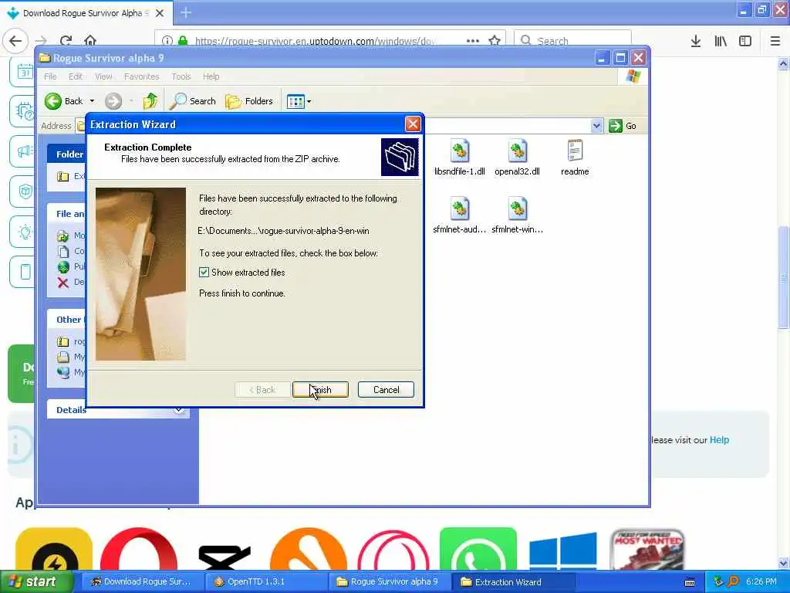Click Finish in Extraction Wizard
The width and height of the screenshot is (790, 593).
pos(320,389)
